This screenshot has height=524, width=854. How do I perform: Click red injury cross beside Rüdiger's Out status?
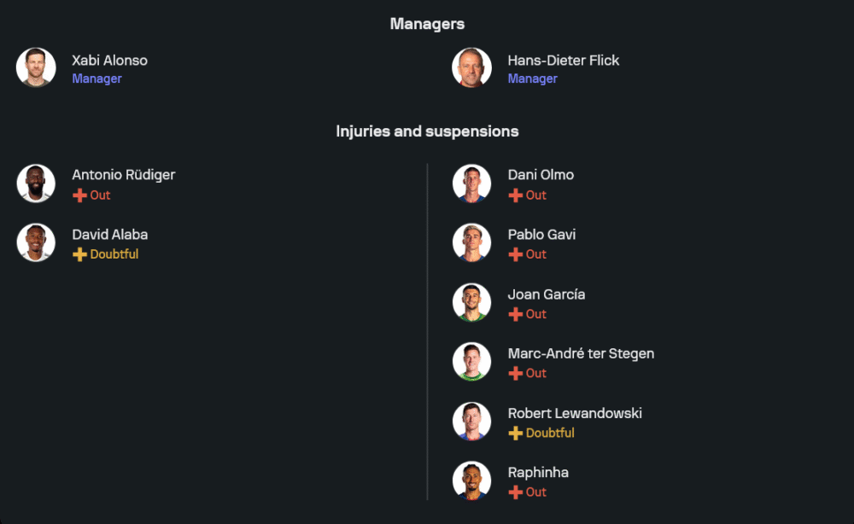pos(79,195)
